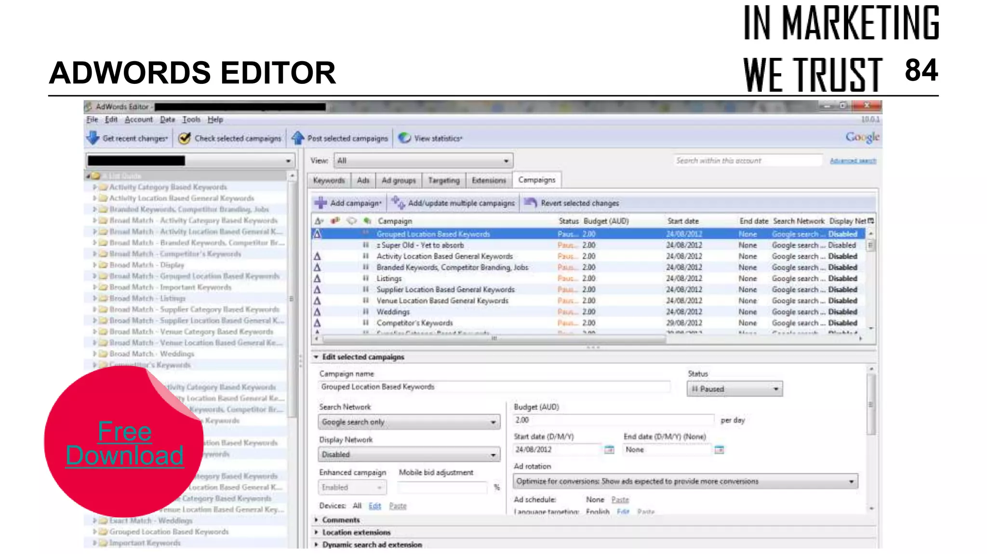Click the Budget (AUD) input field
The image size is (987, 554).
tap(614, 420)
